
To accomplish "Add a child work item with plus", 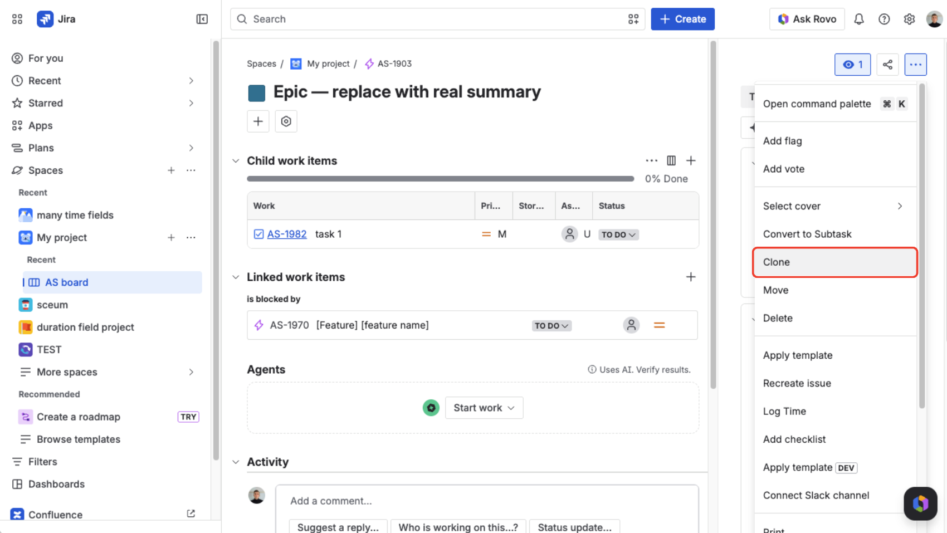I will (x=691, y=160).
